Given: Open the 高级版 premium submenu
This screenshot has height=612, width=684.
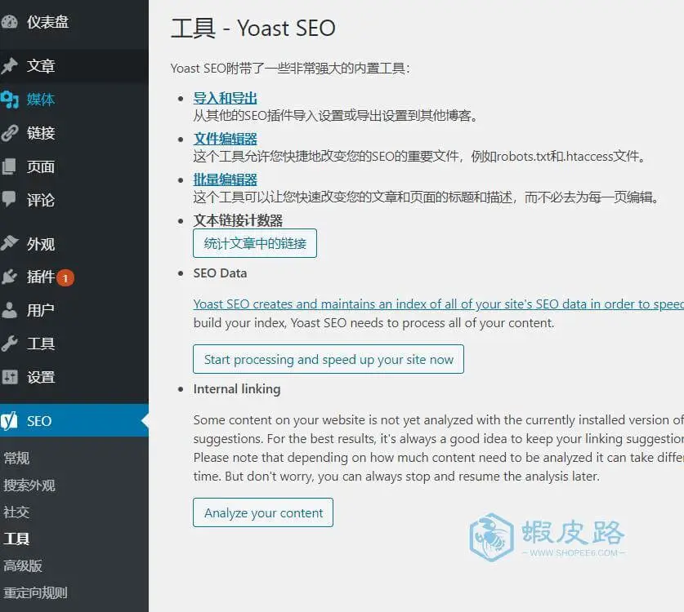Looking at the screenshot, I should click(x=23, y=565).
